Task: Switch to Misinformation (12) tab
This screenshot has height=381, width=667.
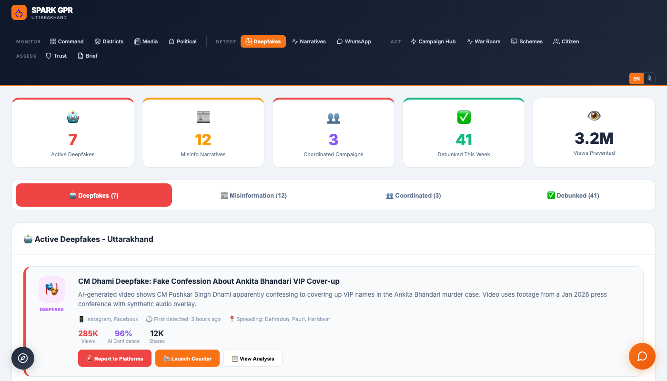Action: click(253, 195)
